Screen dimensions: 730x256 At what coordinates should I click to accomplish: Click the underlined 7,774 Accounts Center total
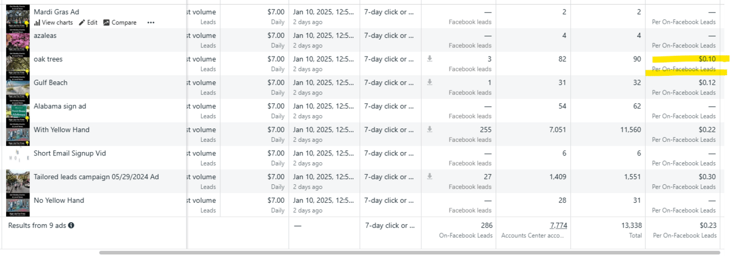[558, 225]
